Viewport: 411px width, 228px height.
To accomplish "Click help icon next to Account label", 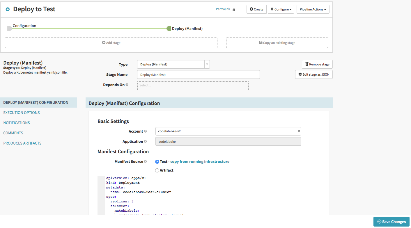I will tap(145, 131).
